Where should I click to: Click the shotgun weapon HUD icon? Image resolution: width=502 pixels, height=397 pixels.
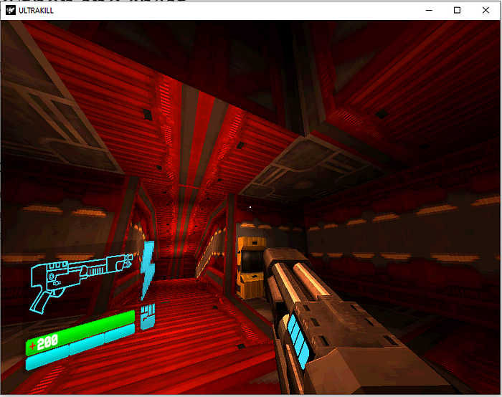point(81,282)
